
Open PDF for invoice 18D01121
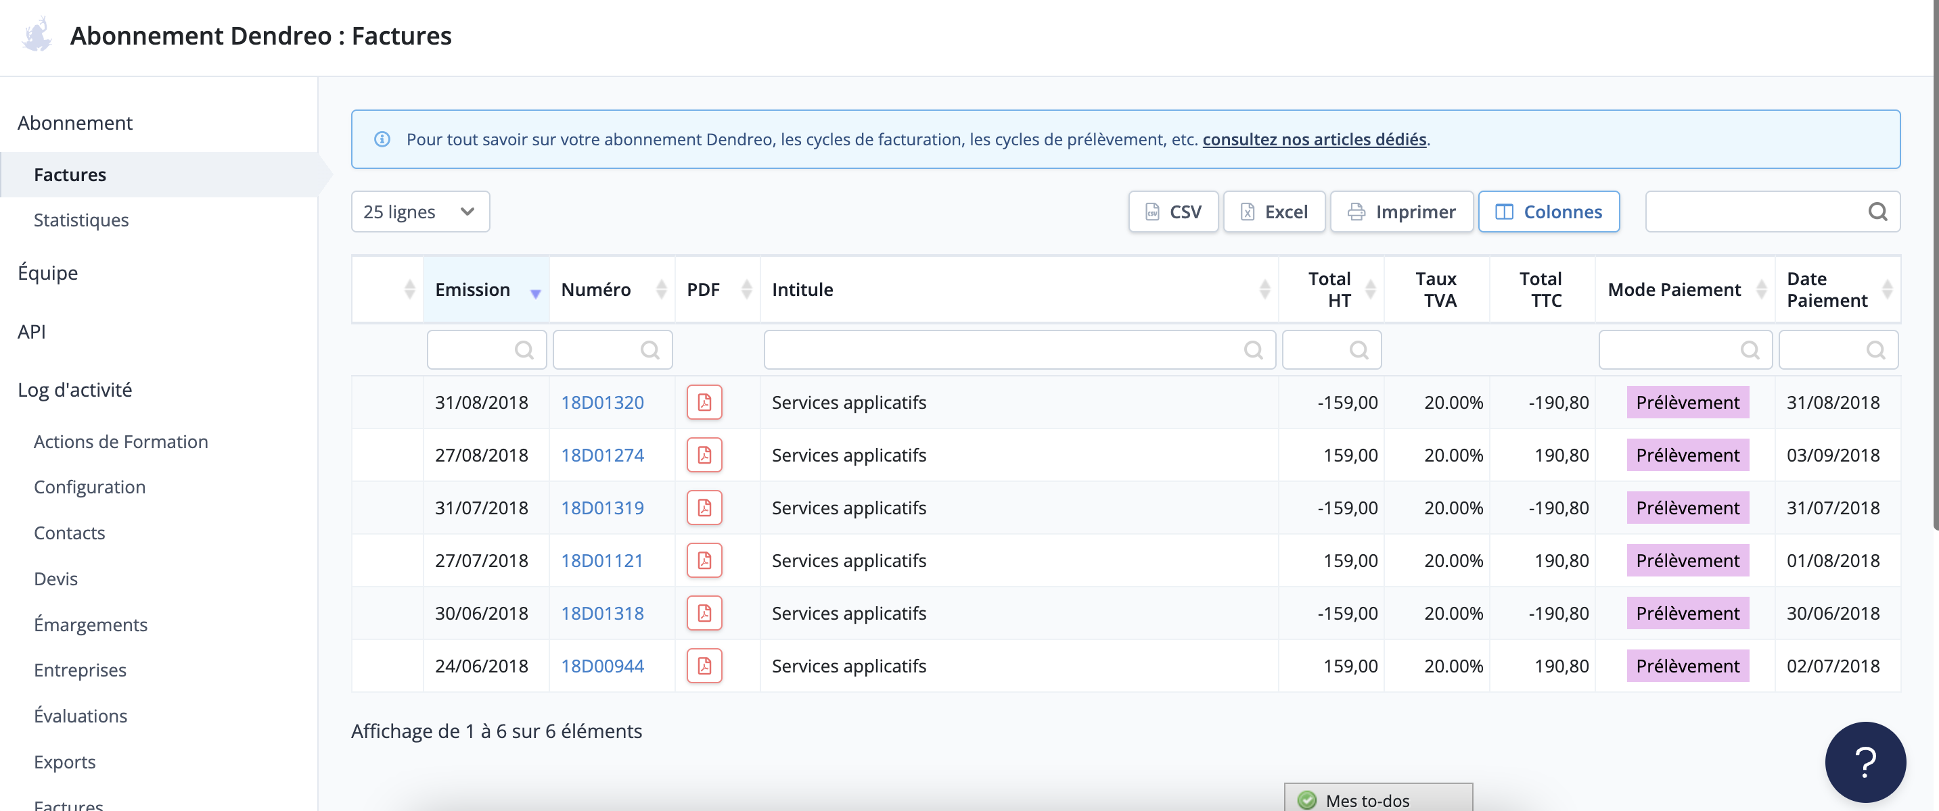704,560
